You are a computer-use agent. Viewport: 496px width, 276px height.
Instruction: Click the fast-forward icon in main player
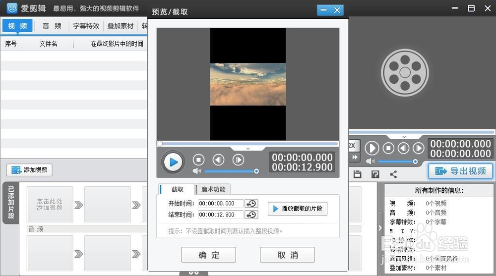[x=355, y=157]
